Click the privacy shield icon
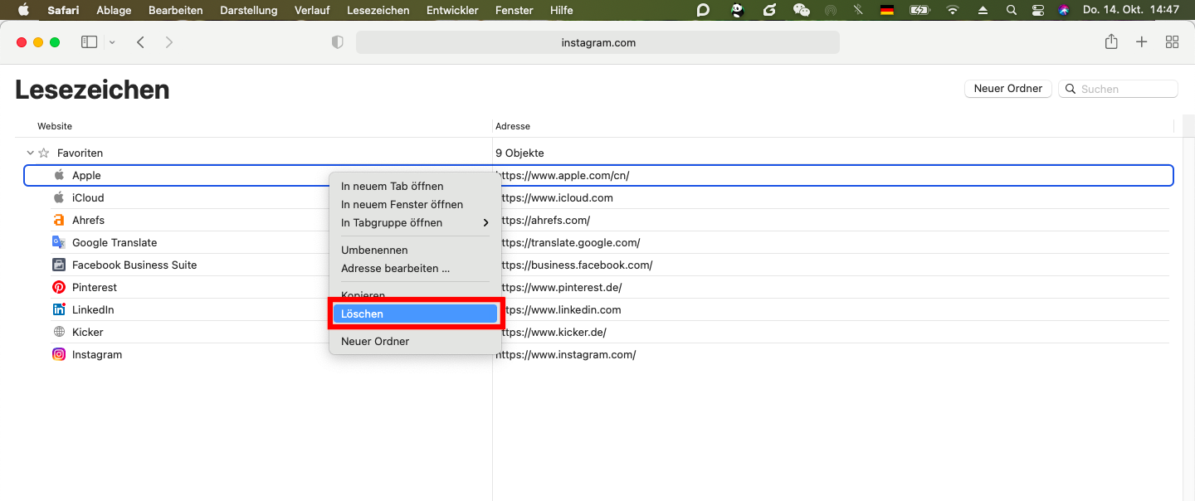Screen dimensions: 1195x501 337,42
